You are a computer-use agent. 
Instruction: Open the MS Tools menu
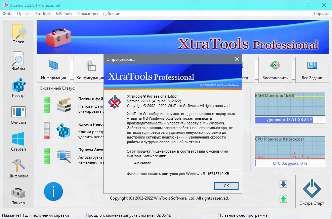(64, 14)
